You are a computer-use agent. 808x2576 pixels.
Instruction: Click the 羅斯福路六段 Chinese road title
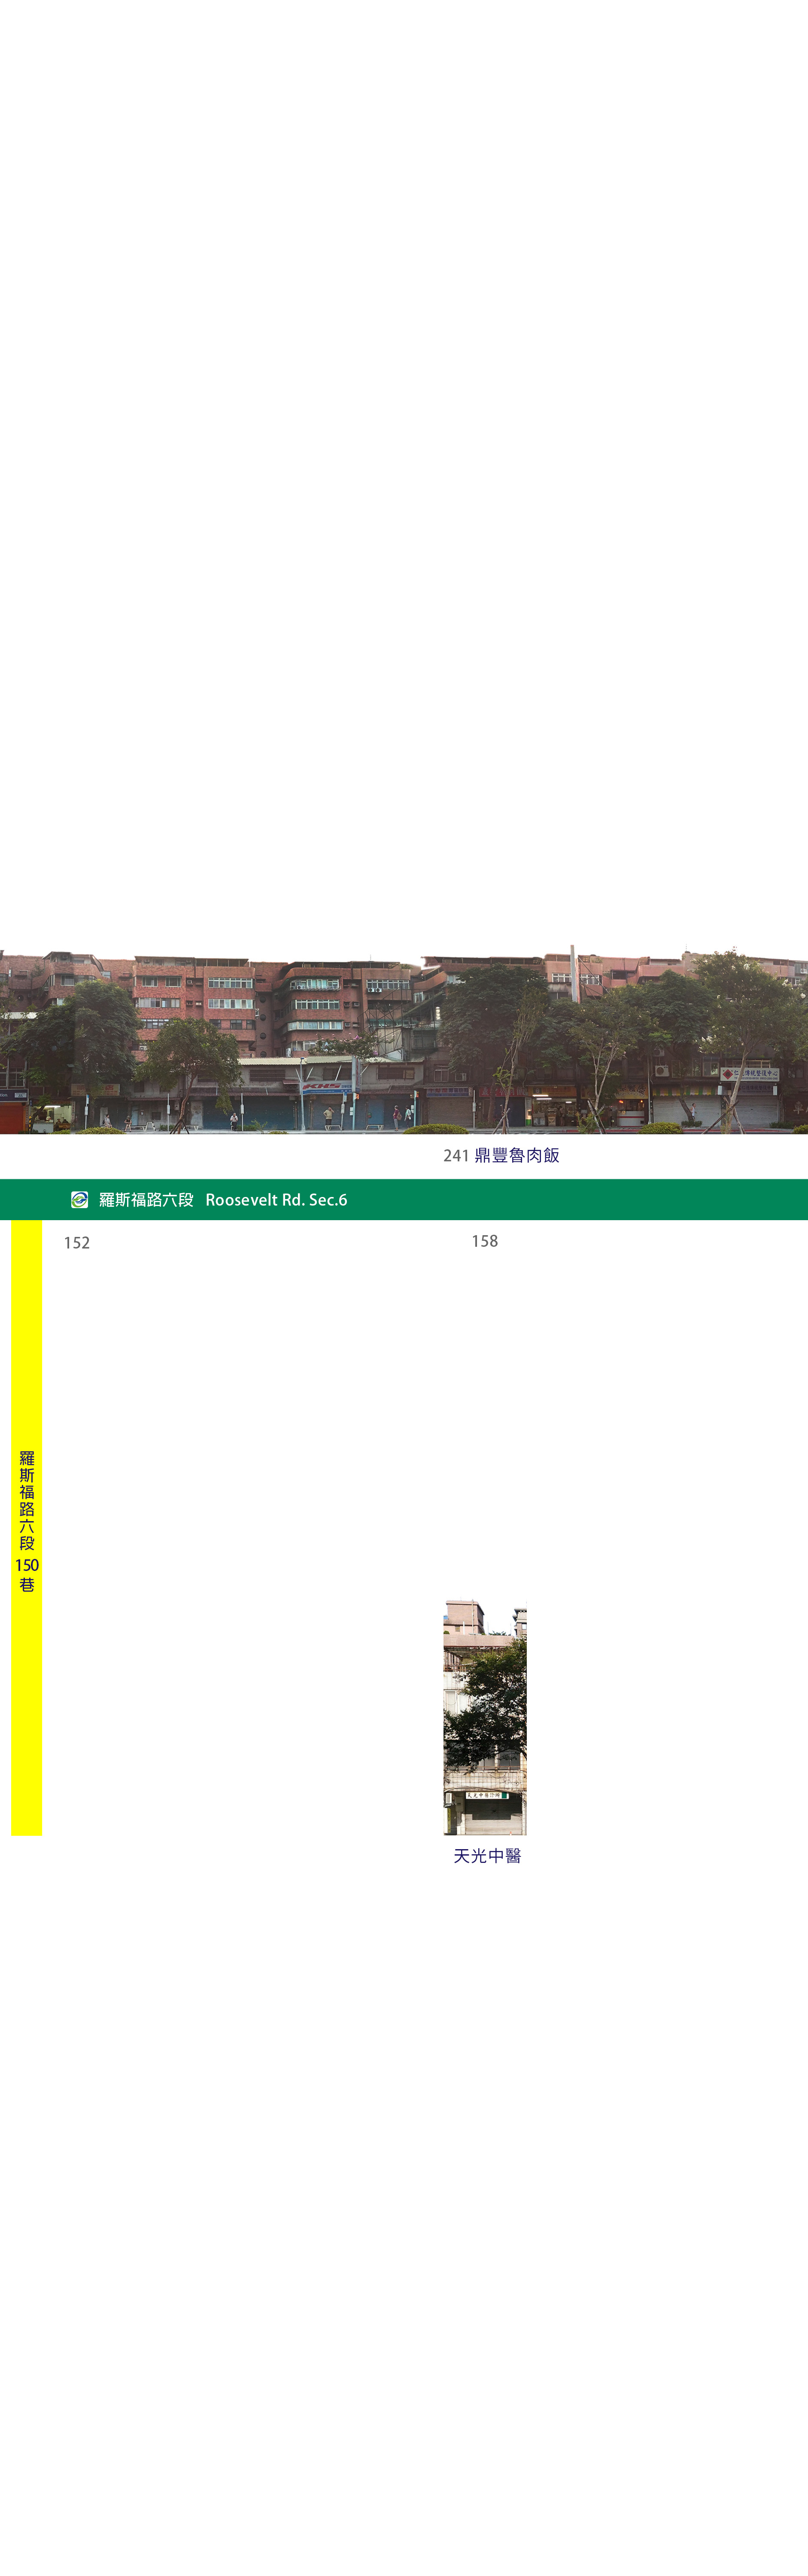pos(146,1199)
